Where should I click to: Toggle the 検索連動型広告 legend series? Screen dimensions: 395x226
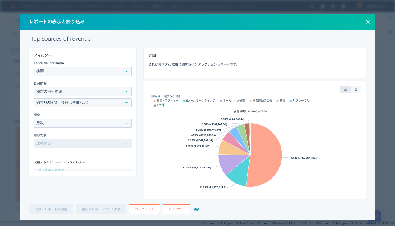click(261, 101)
